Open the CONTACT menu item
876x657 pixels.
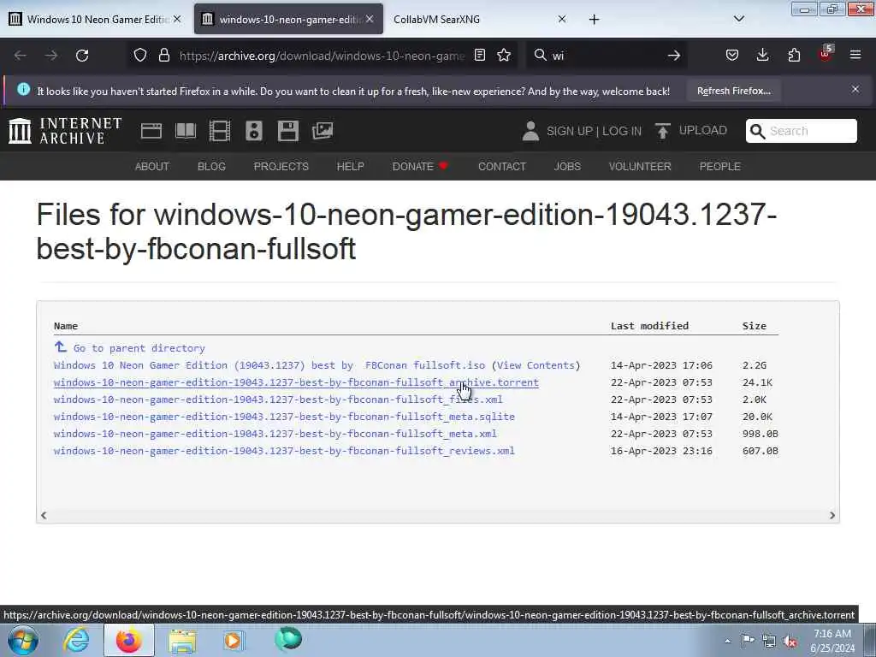(x=501, y=167)
